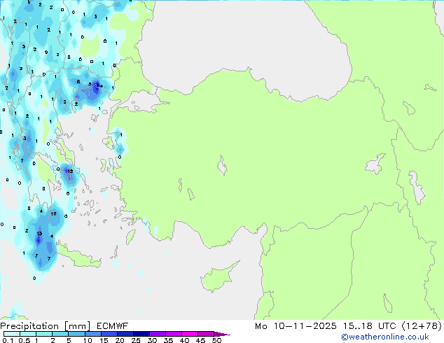Click the 1–2 mm legend color swatch
Screen dimensions: 444x343
tap(44, 334)
